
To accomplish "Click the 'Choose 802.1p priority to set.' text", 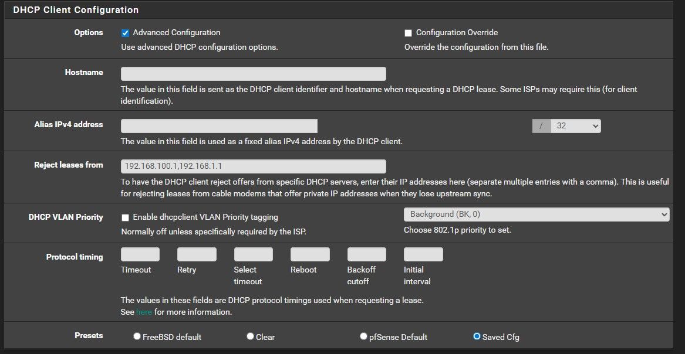I will click(x=457, y=230).
